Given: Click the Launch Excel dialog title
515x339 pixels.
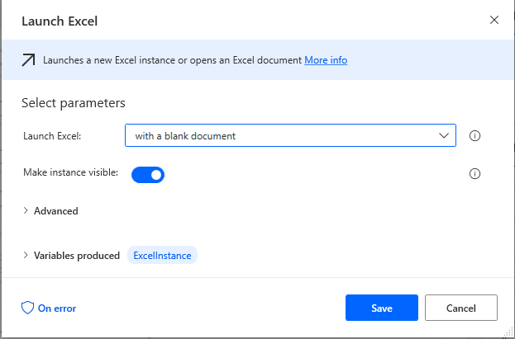Looking at the screenshot, I should (x=60, y=21).
